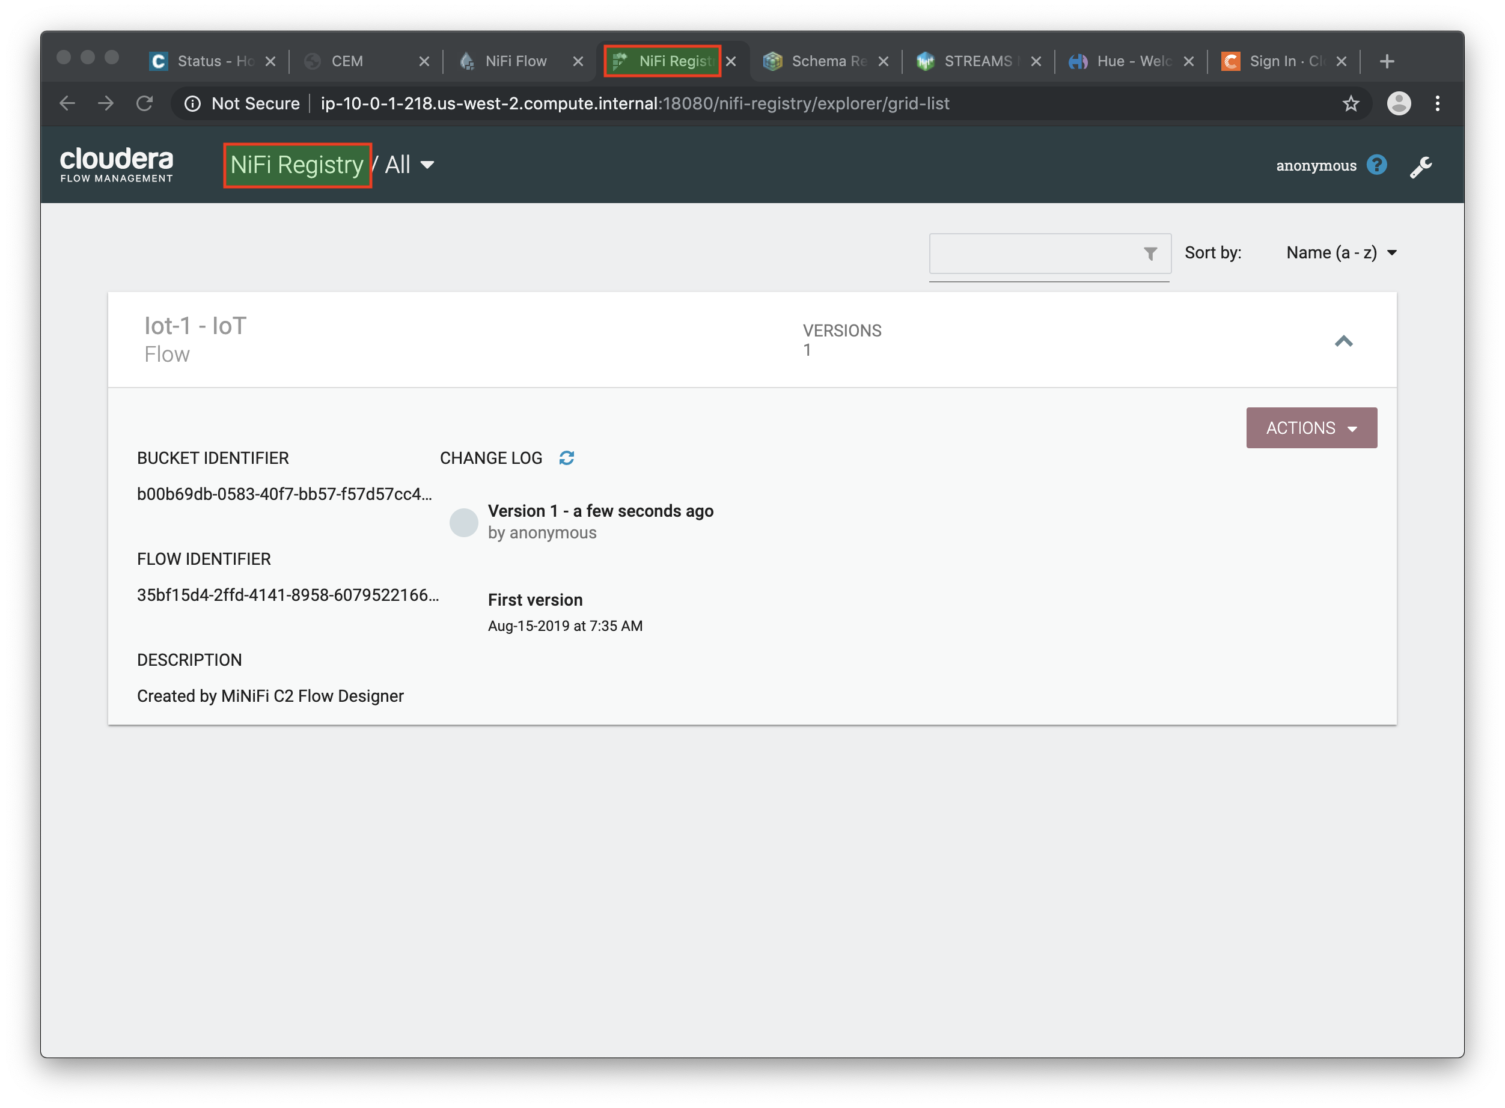This screenshot has height=1108, width=1505.
Task: Bookmark page with the star icon
Action: (1350, 103)
